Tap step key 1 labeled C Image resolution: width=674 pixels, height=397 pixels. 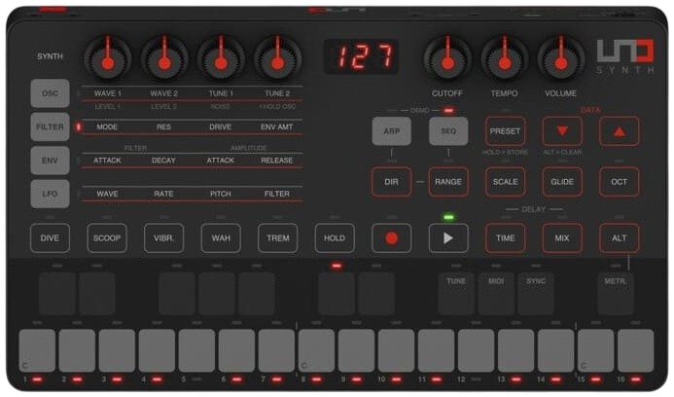pyautogui.click(x=37, y=350)
